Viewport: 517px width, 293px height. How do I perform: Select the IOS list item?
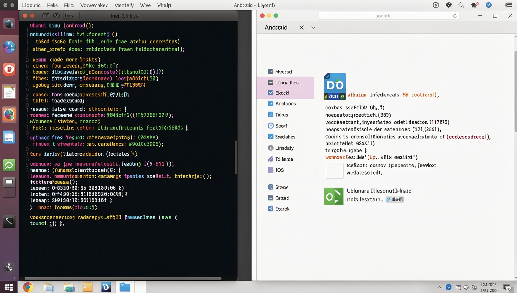(x=276, y=170)
